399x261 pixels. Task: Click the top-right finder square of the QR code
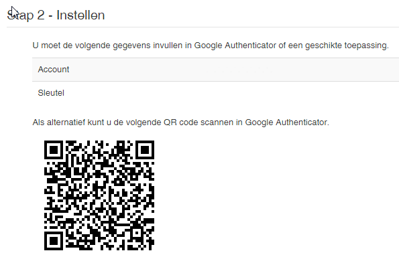[x=145, y=150]
